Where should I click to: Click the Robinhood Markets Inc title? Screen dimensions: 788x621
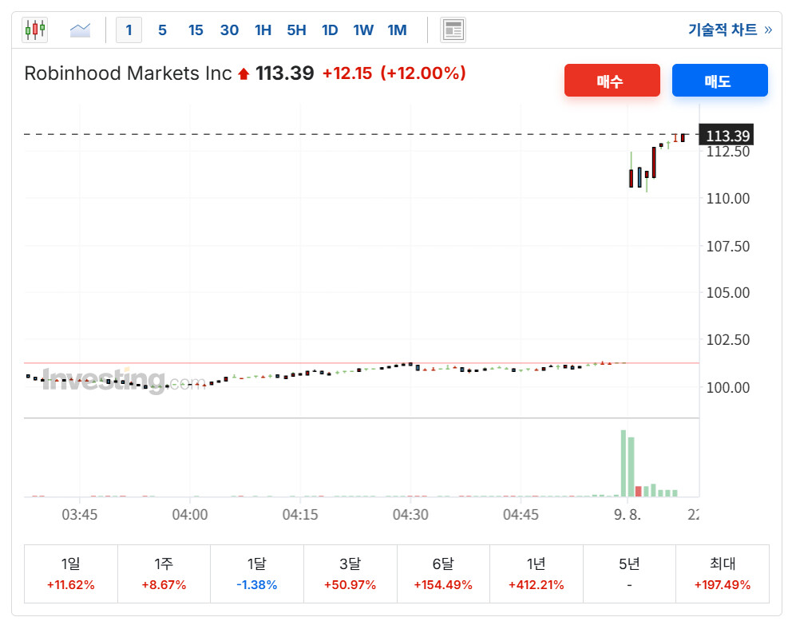click(128, 73)
